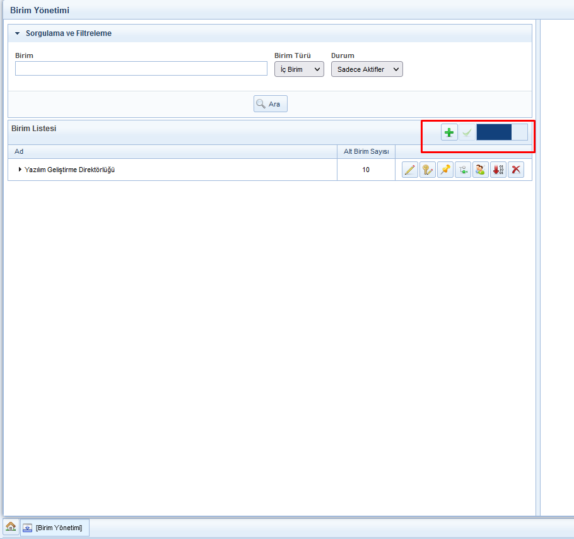Switch to the [Birim Yönetimi] bottom tab

pos(55,527)
